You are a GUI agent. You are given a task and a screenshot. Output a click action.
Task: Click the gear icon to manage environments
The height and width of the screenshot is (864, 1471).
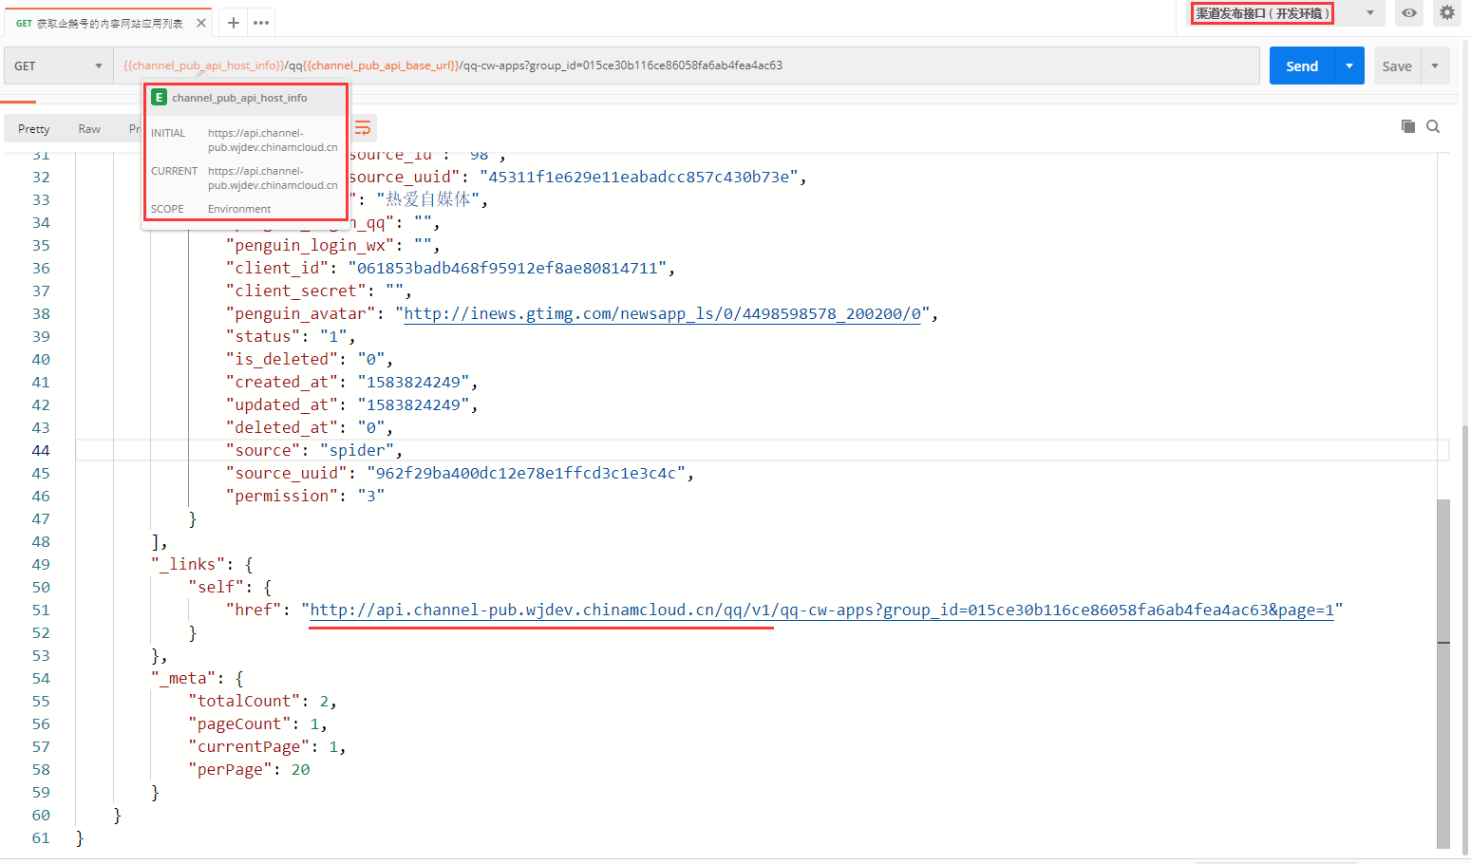(x=1446, y=13)
